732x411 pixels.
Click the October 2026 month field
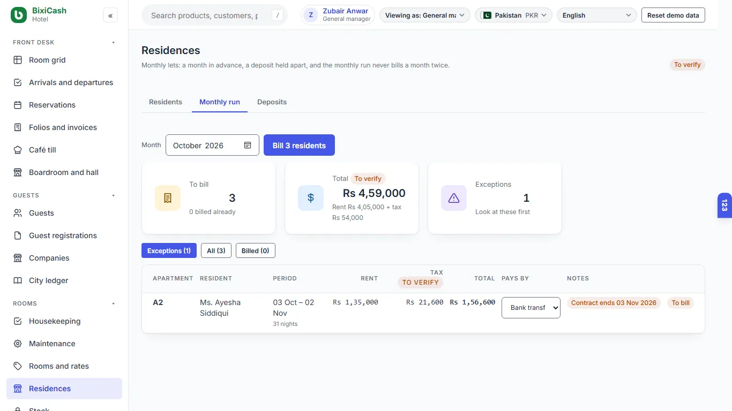(212, 145)
